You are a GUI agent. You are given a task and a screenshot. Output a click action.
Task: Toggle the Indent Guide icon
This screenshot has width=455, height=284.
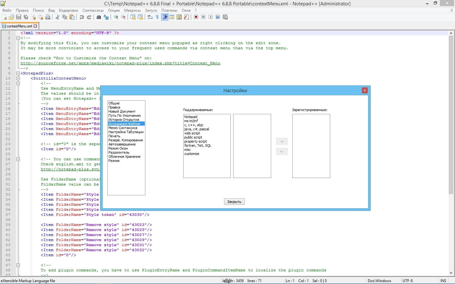pos(165,17)
